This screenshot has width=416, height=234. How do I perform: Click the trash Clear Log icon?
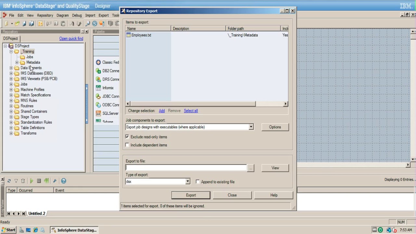[x=23, y=181]
